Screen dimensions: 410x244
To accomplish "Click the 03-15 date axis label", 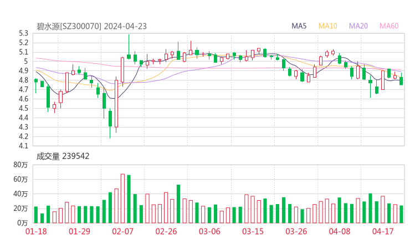I will click(x=253, y=231).
